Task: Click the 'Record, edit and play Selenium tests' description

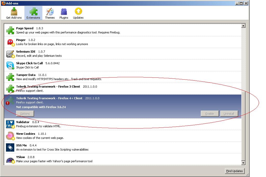Action: point(39,56)
